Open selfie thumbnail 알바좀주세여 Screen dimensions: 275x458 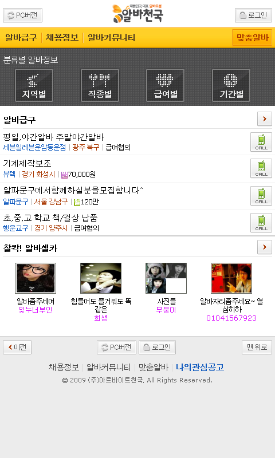pos(36,278)
